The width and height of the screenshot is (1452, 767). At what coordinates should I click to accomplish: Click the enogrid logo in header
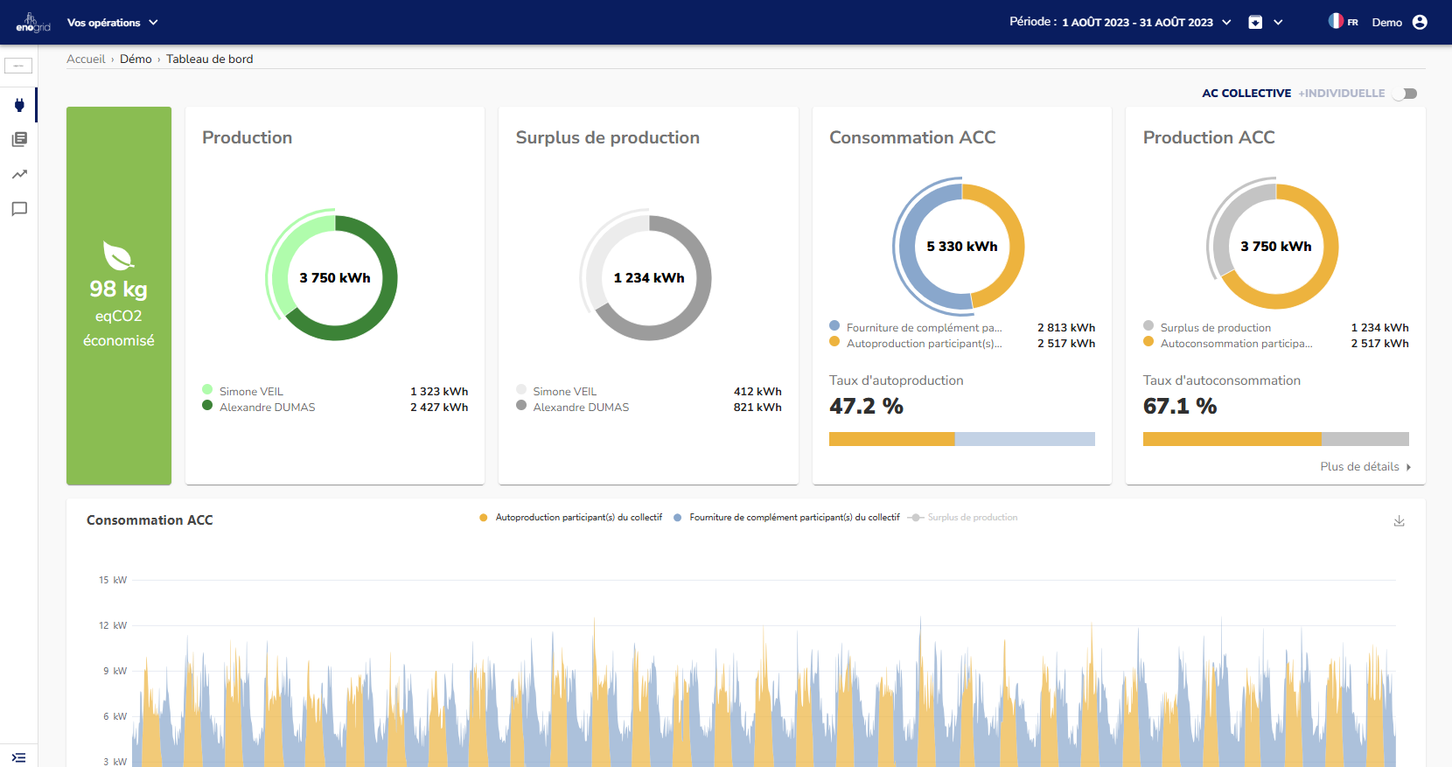pos(32,23)
